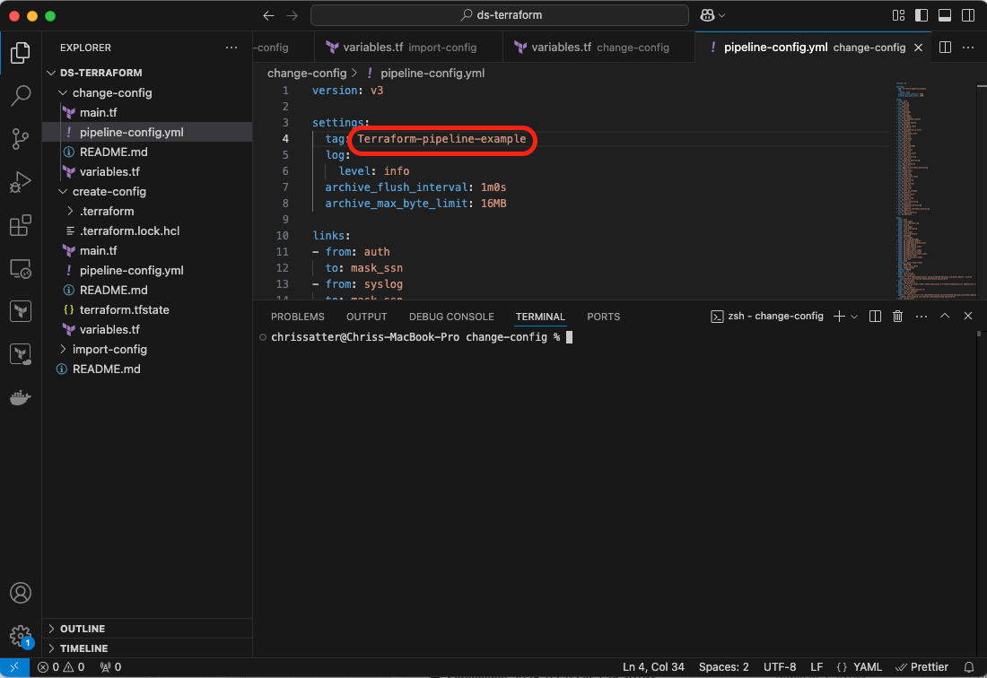Open the Extensions view
This screenshot has height=678, width=987.
(21, 225)
